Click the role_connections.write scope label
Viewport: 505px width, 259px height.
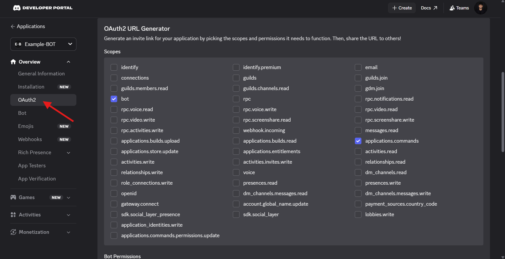tap(147, 183)
